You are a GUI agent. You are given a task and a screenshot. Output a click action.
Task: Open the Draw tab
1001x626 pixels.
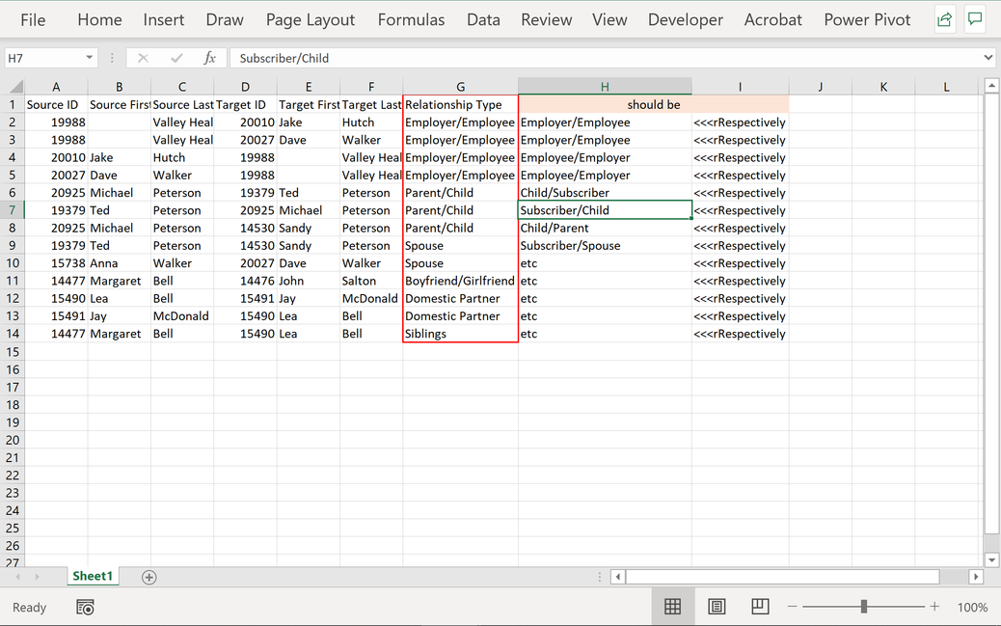pyautogui.click(x=225, y=20)
